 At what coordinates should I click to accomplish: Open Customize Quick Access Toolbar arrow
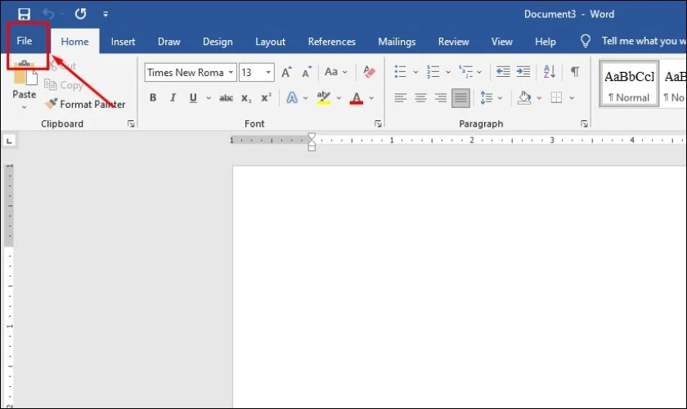point(106,14)
